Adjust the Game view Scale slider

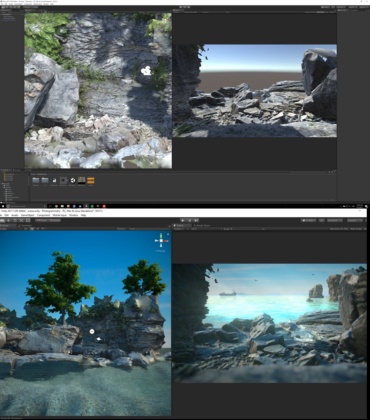coord(245,229)
